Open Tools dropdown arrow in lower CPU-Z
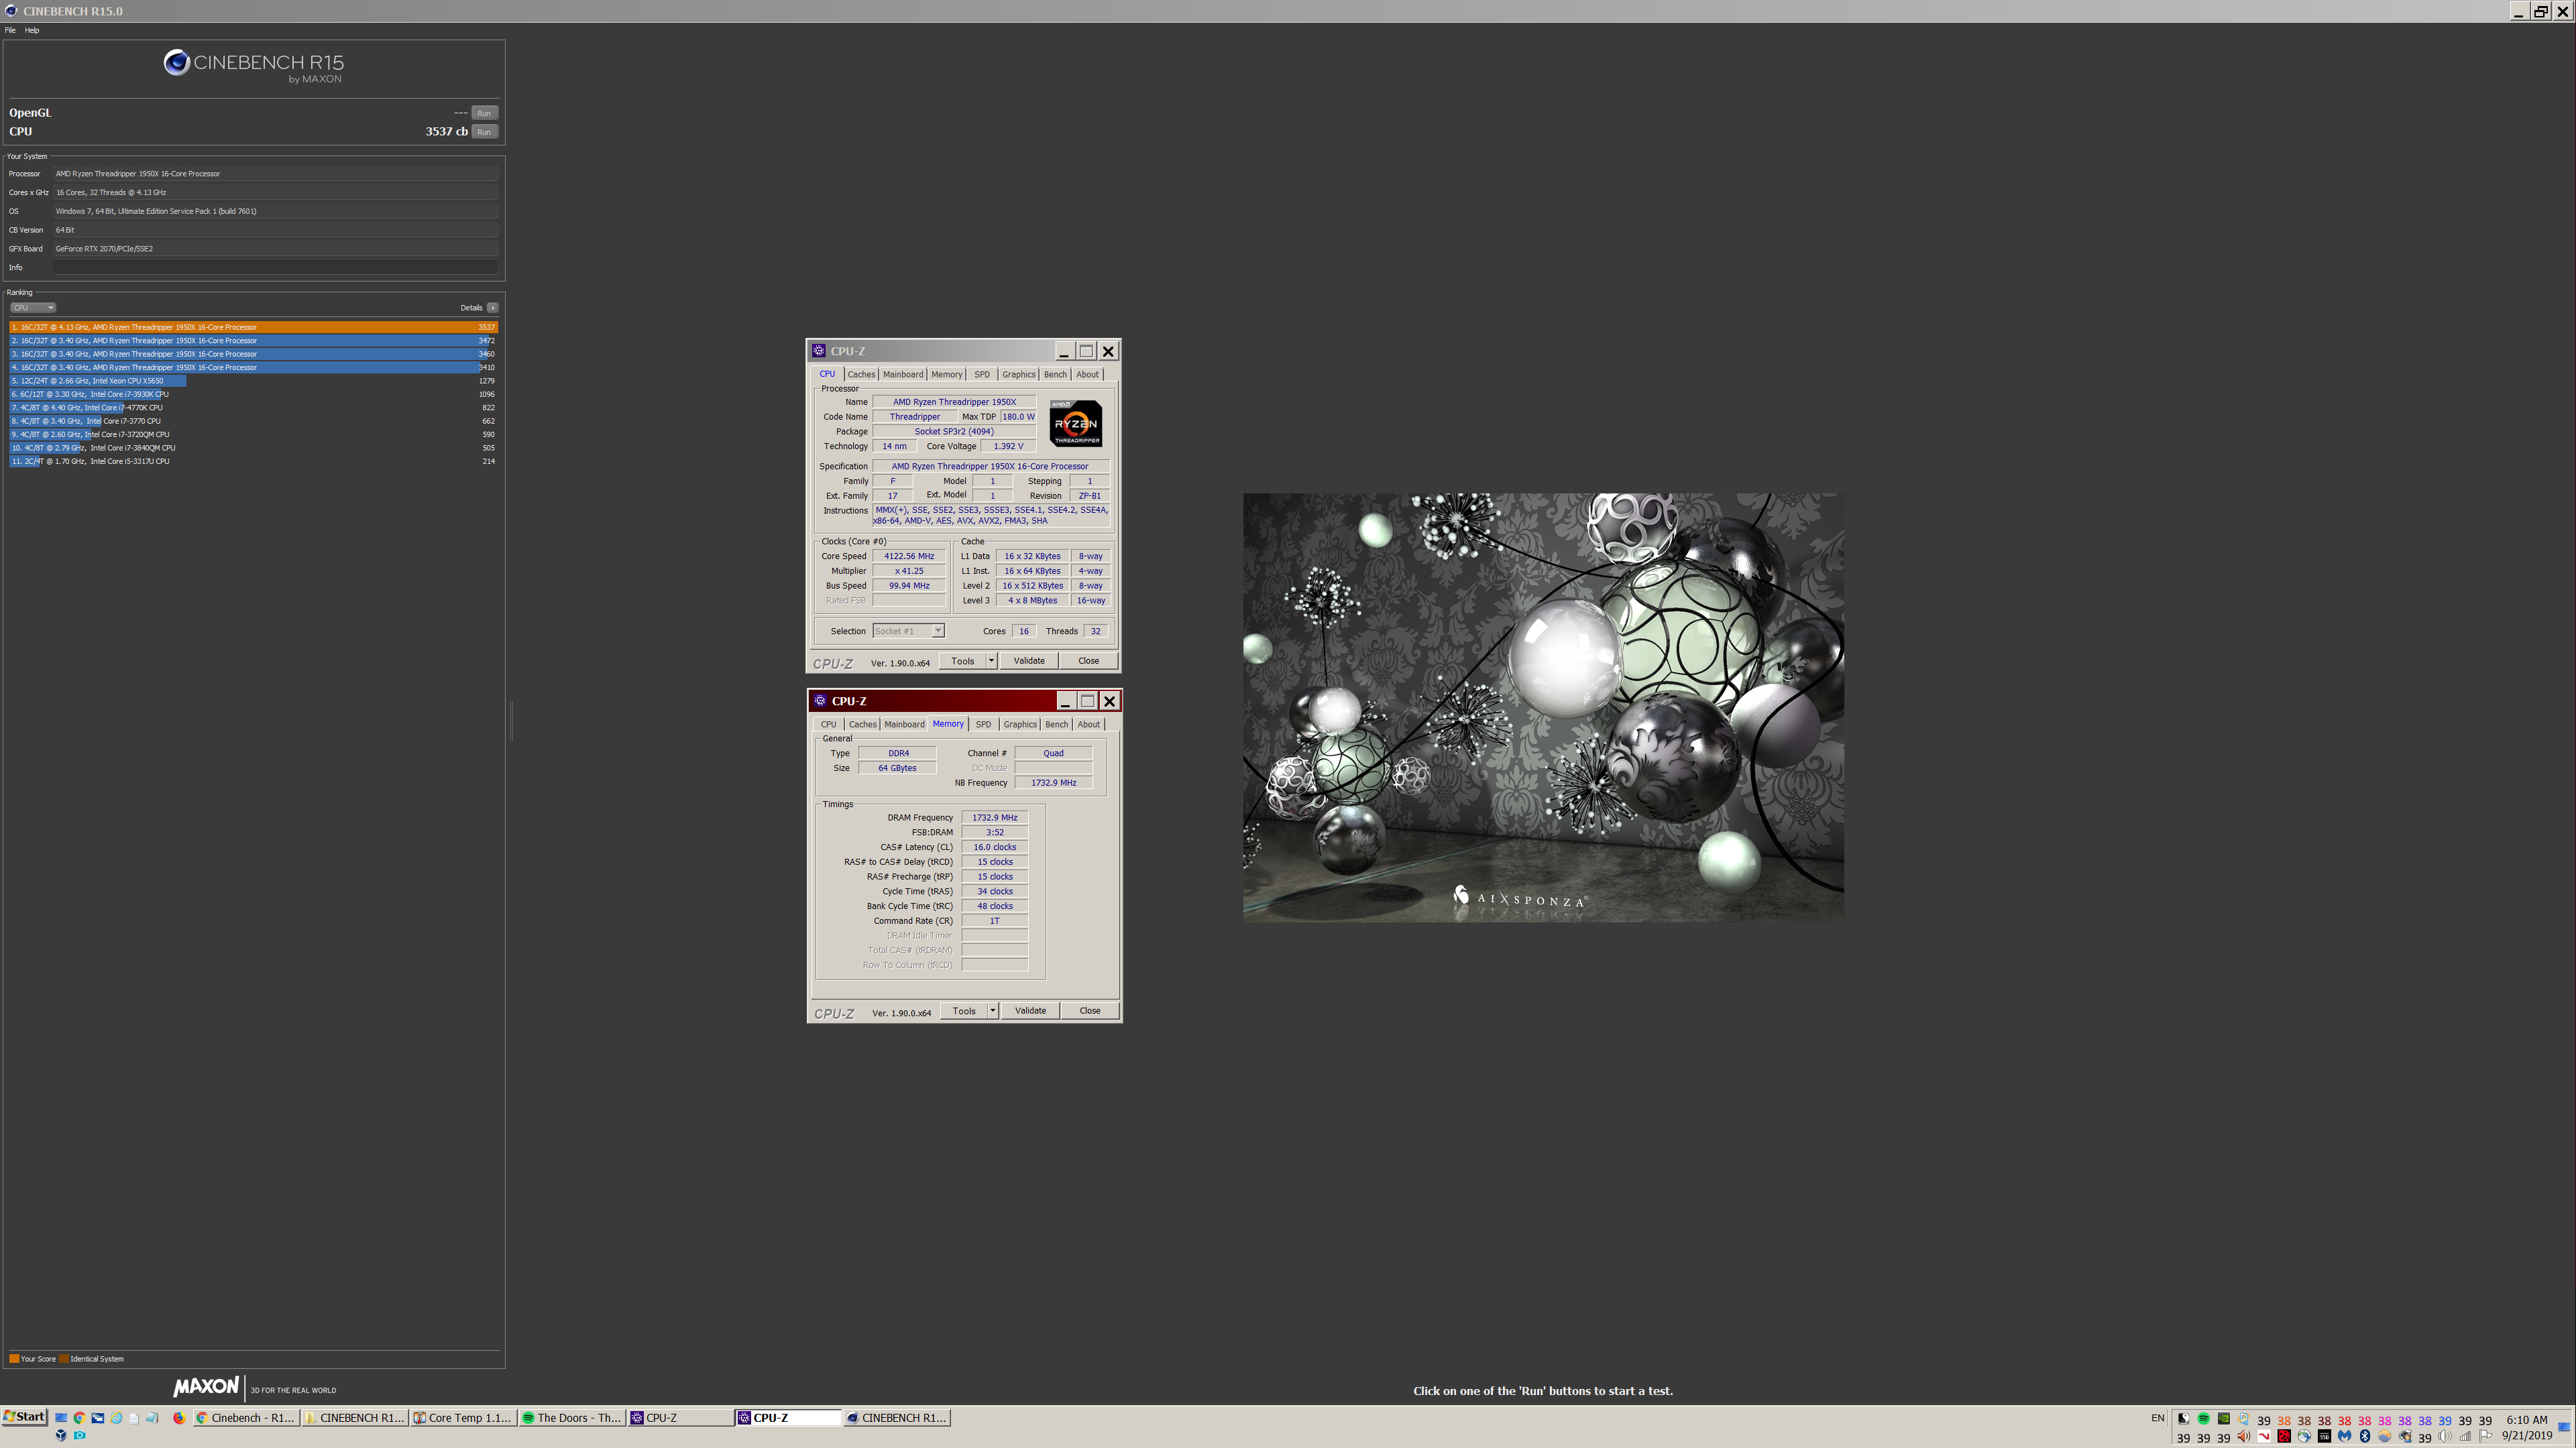The height and width of the screenshot is (1448, 2576). pos(992,1010)
